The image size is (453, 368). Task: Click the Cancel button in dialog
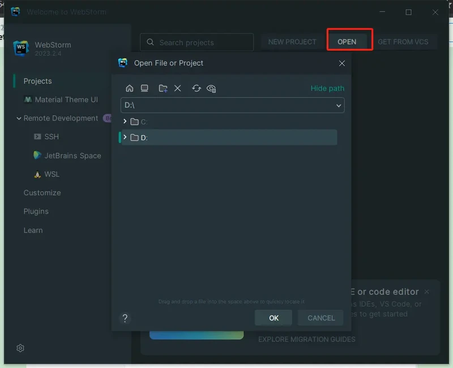coord(321,318)
